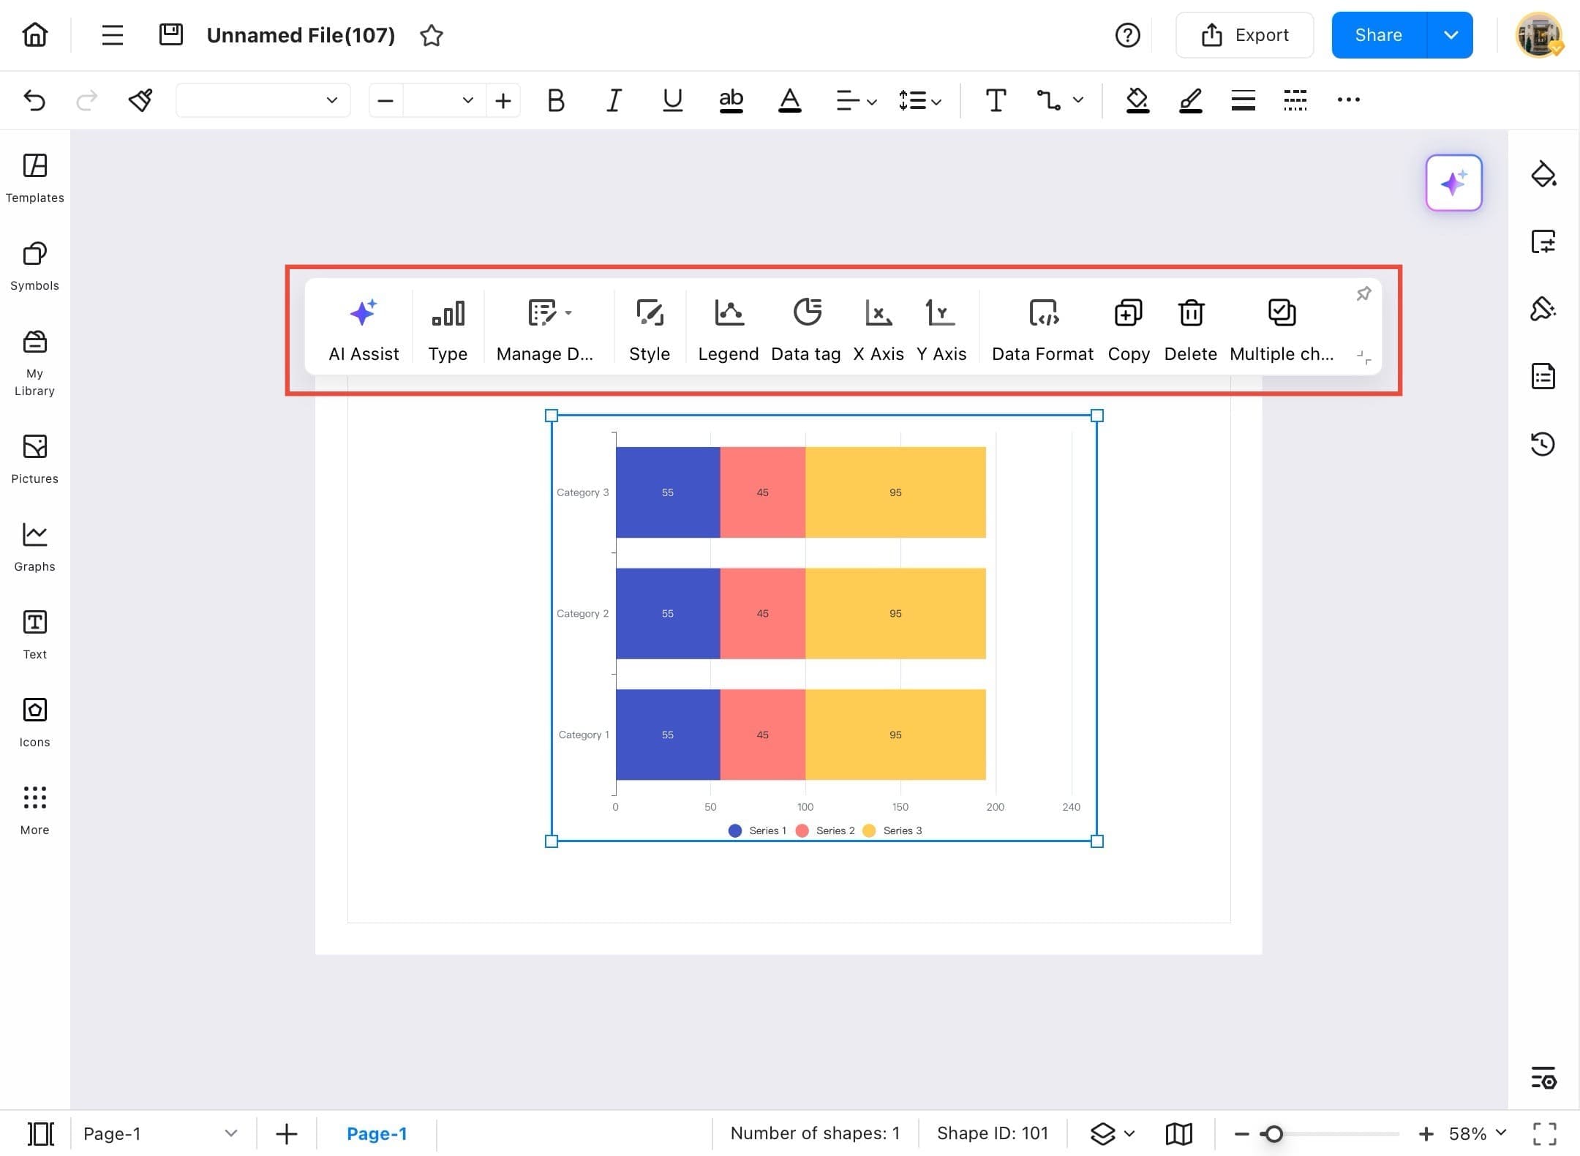Click the Export button

pyautogui.click(x=1244, y=34)
